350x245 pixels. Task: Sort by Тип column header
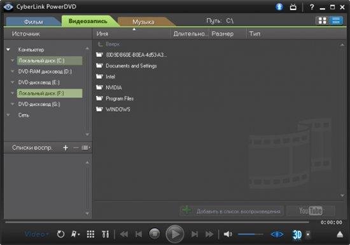click(x=255, y=34)
